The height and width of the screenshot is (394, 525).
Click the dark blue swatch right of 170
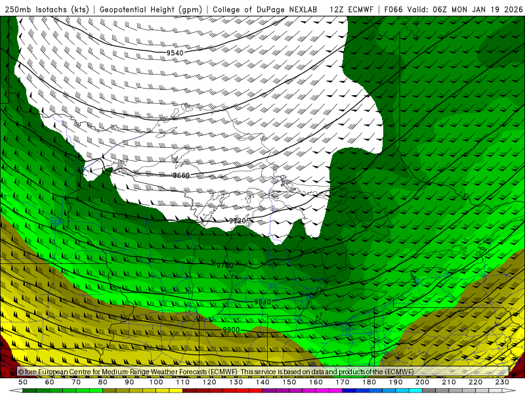pyautogui.click(x=349, y=391)
